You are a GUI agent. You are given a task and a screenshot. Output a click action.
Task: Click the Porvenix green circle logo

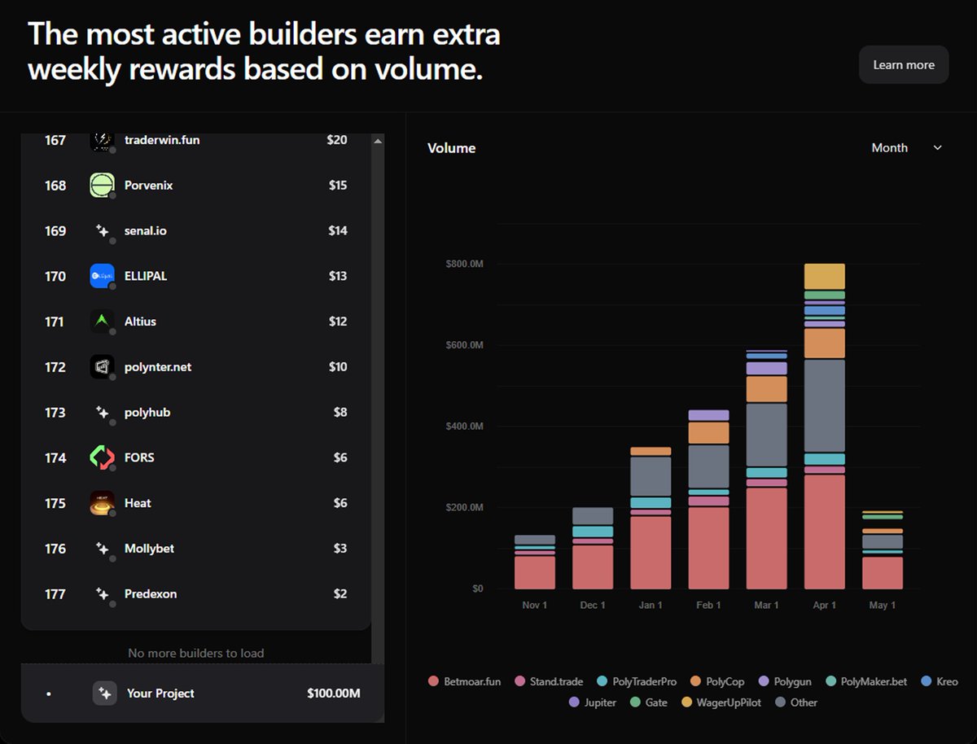[x=102, y=186]
